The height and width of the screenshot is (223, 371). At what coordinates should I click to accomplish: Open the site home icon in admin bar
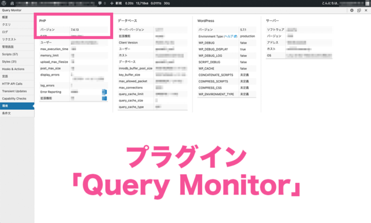tap(12, 3)
